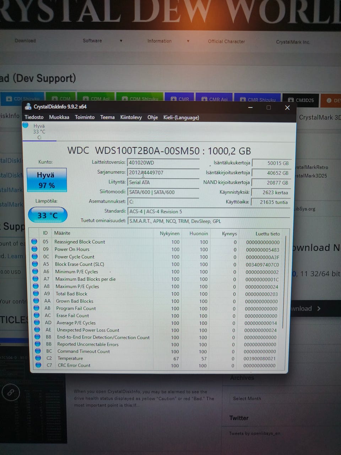The image size is (341, 455).
Task: Open the Ohje menu
Action: coord(152,117)
